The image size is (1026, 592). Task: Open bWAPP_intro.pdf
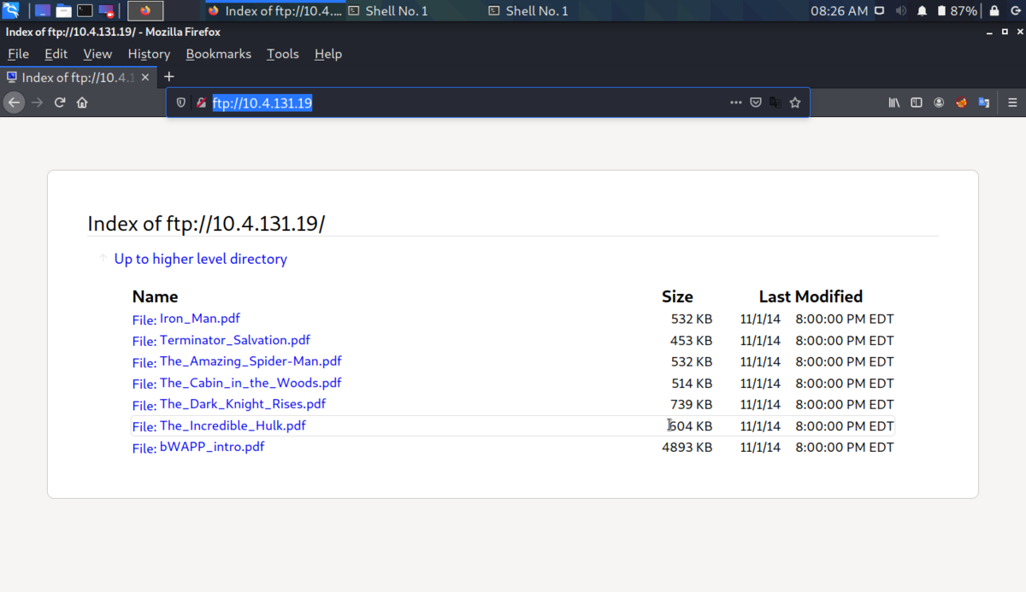coord(212,447)
